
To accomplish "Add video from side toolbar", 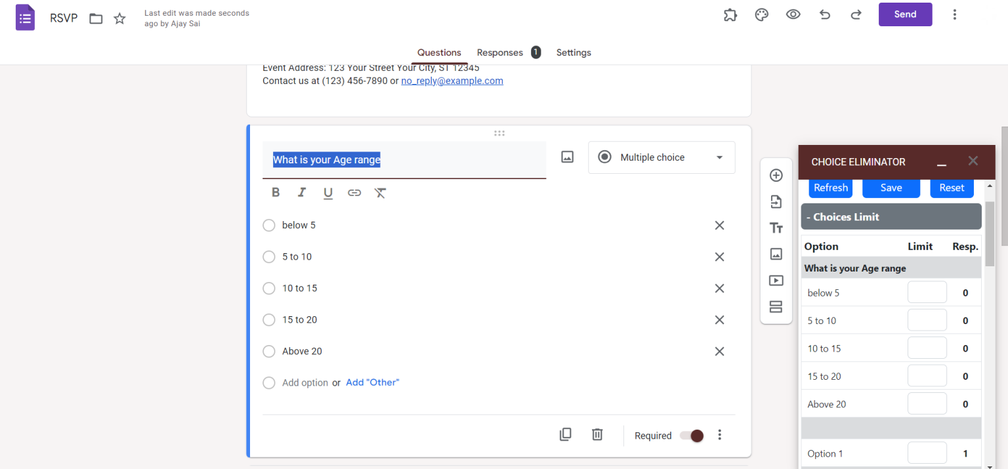I will point(776,280).
